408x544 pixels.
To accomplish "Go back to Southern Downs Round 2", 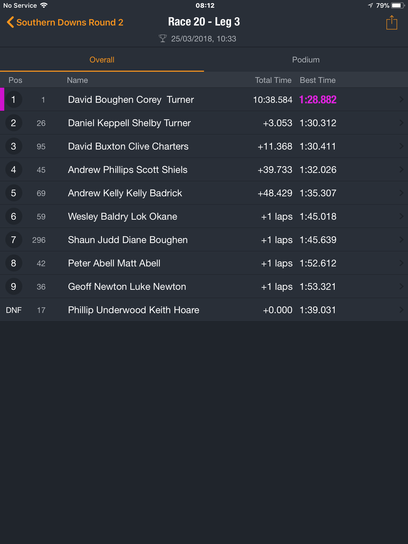I will [x=70, y=22].
